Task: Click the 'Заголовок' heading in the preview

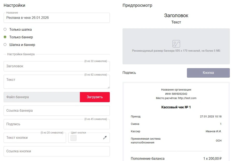Action: (x=176, y=15)
